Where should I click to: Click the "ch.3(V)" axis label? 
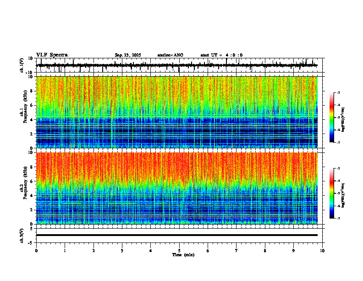point(22,236)
